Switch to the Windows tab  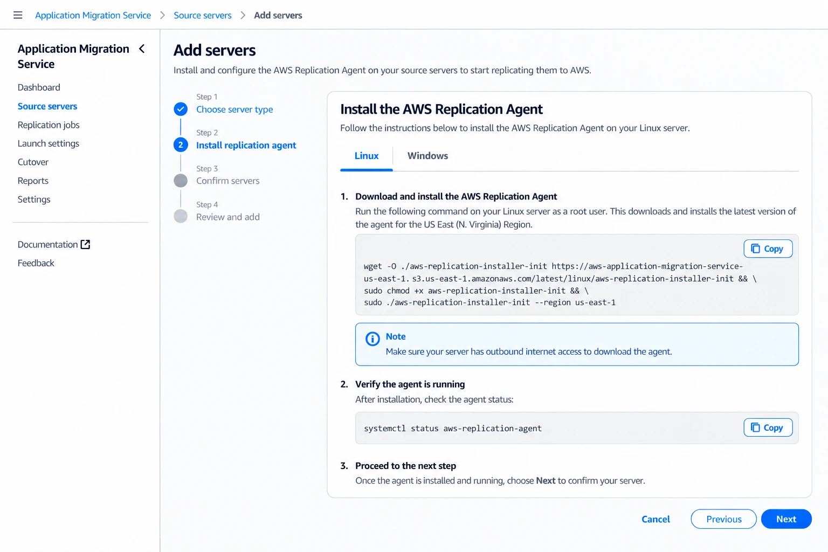coord(427,156)
